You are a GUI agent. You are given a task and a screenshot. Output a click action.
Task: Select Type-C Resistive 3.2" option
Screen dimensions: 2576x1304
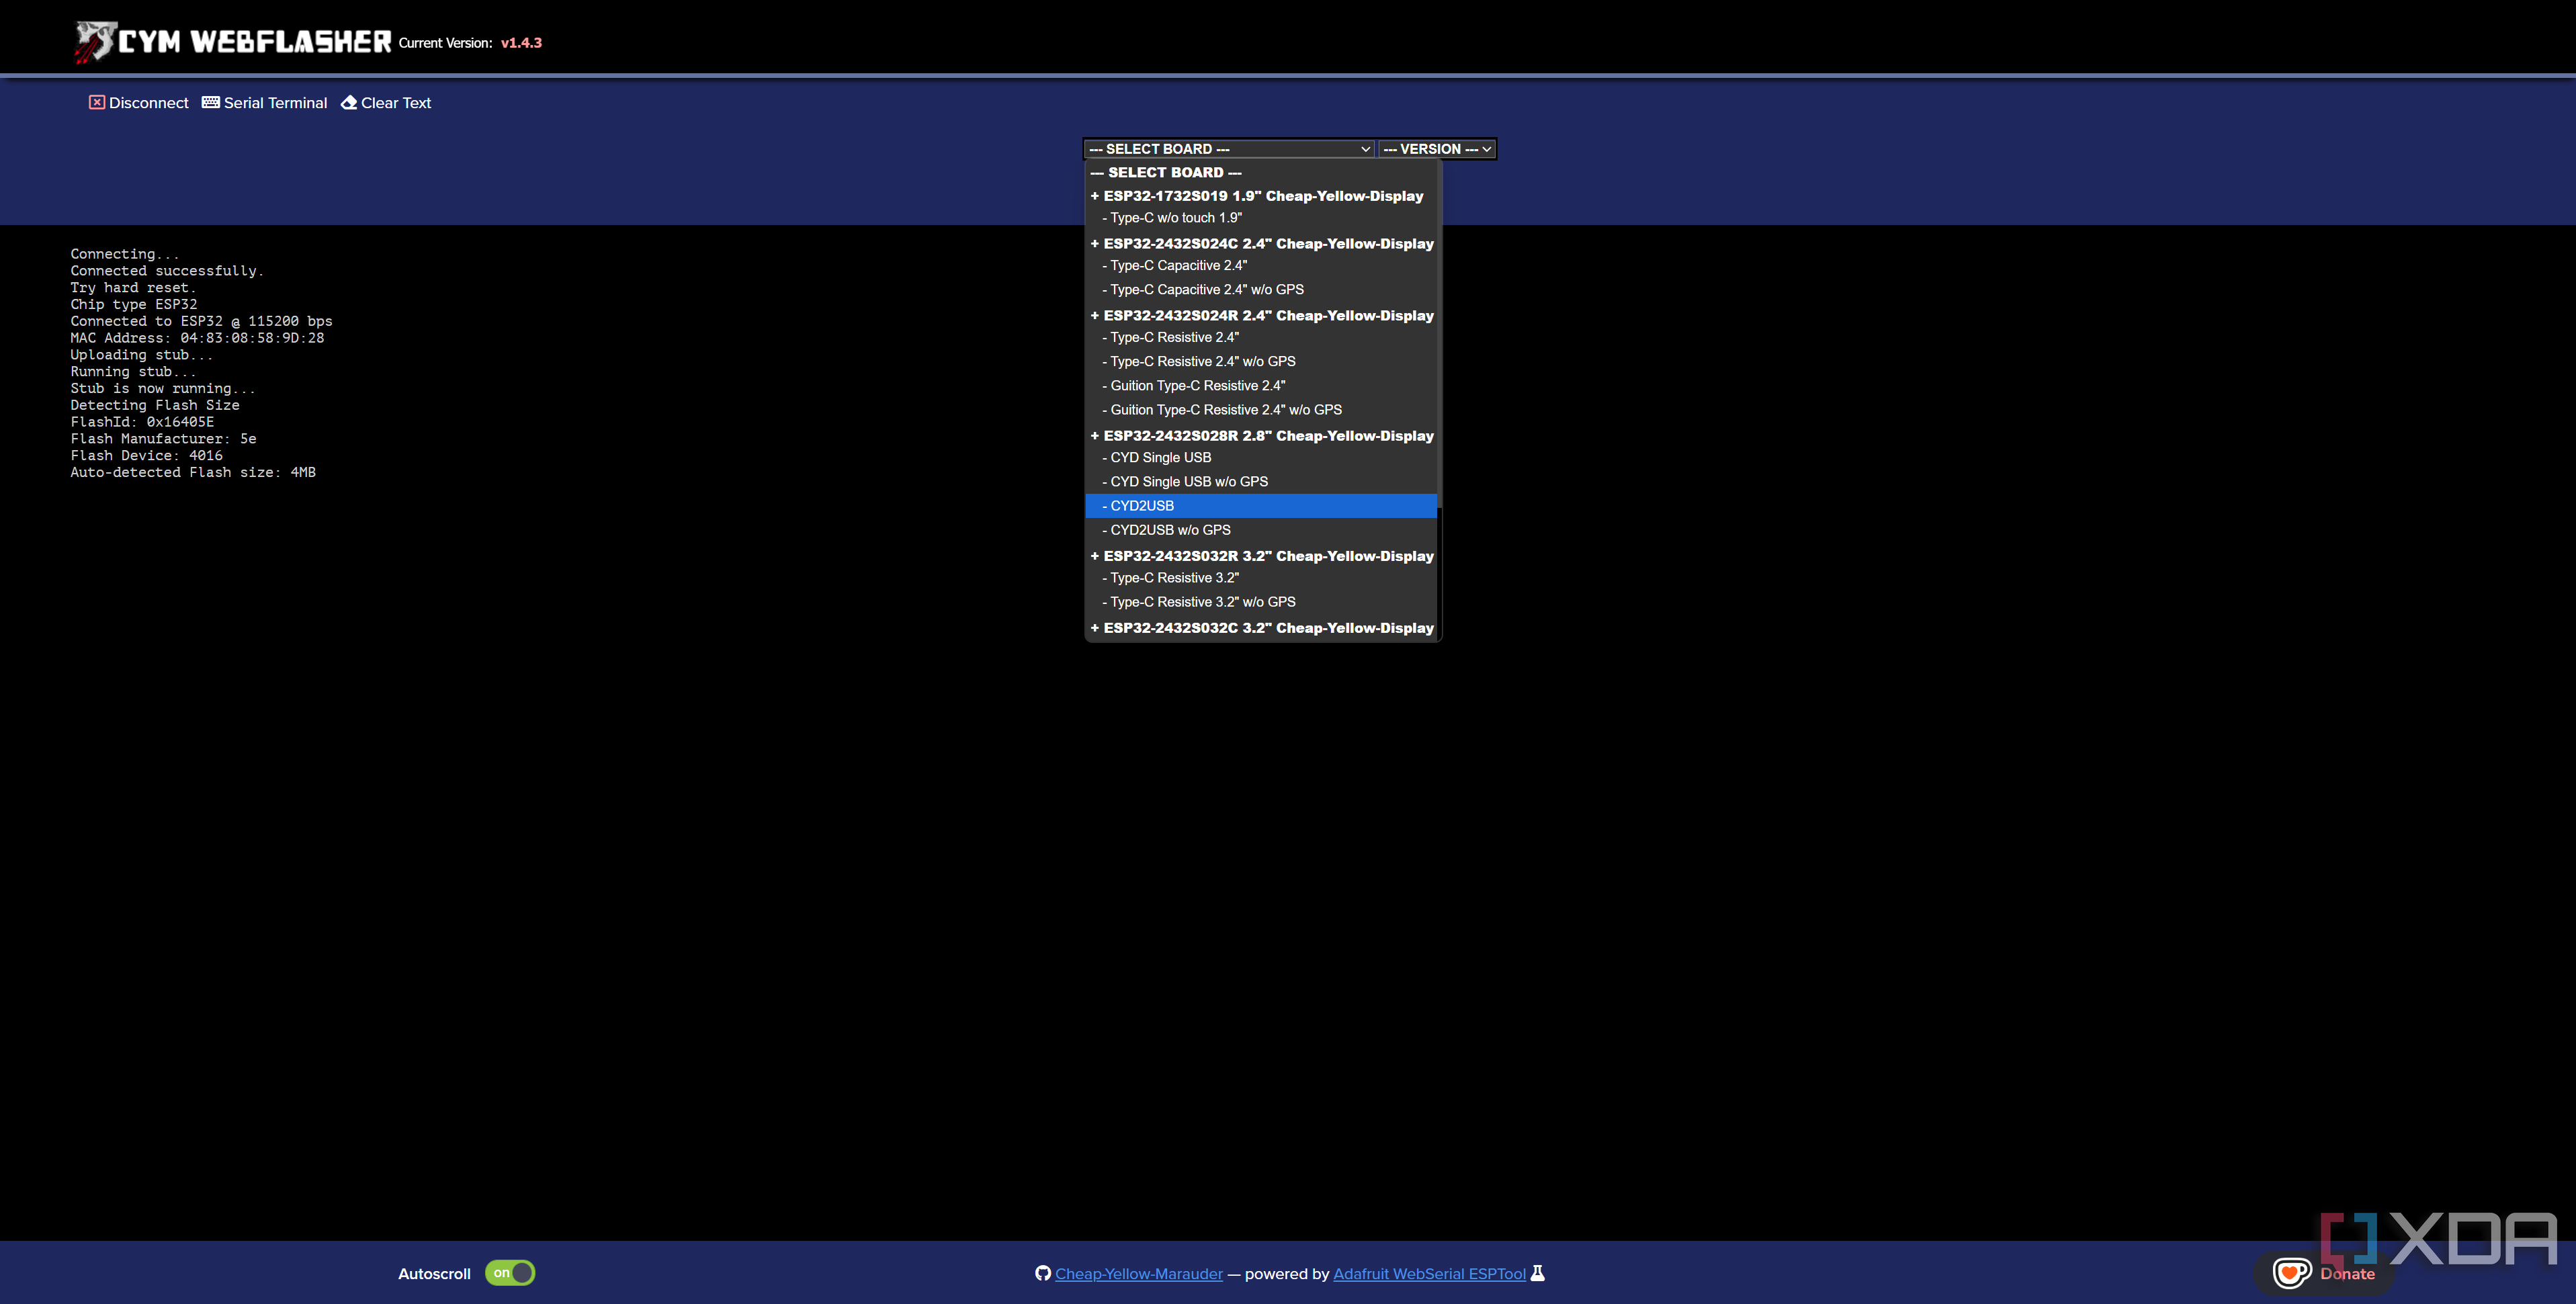tap(1261, 578)
